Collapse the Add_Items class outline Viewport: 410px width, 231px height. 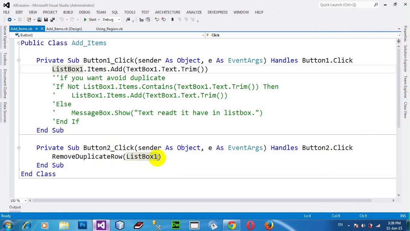click(x=19, y=43)
